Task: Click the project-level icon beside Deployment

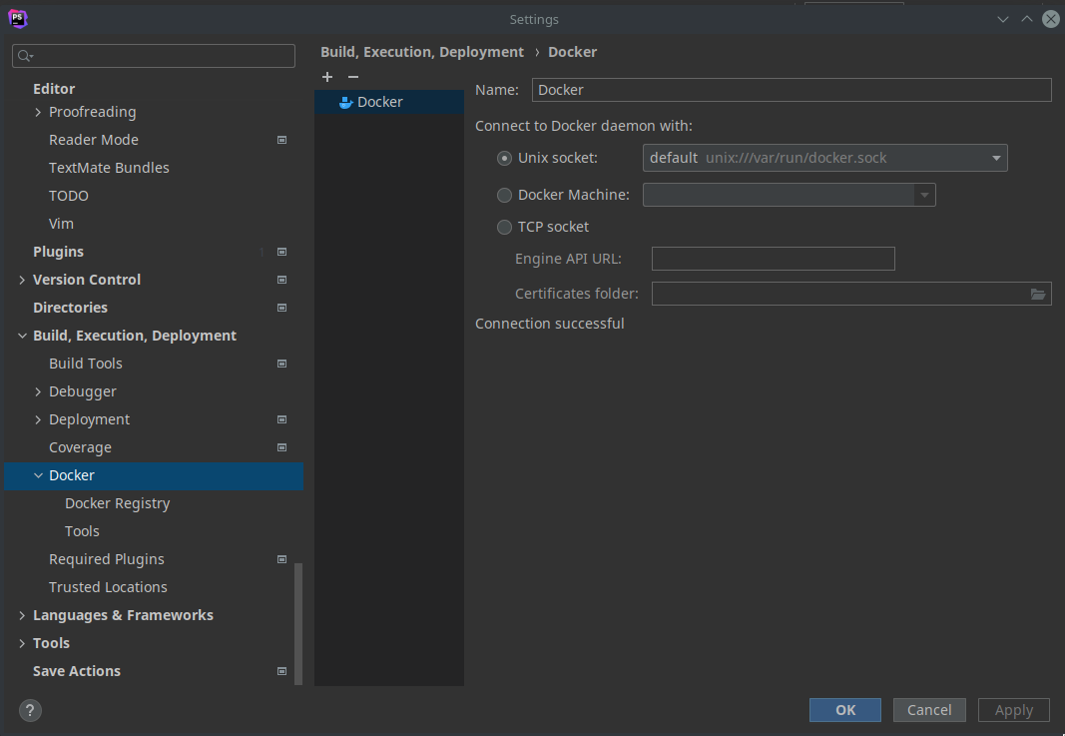Action: tap(281, 419)
